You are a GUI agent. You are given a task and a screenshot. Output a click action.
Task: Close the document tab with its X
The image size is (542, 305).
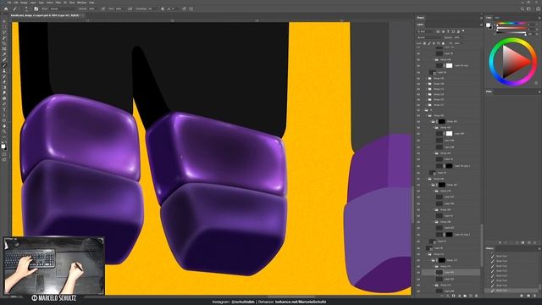coord(83,15)
